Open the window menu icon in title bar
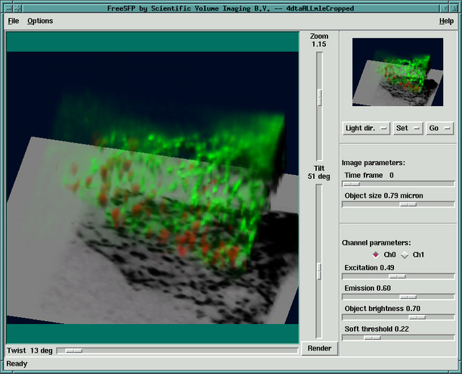 [9, 8]
